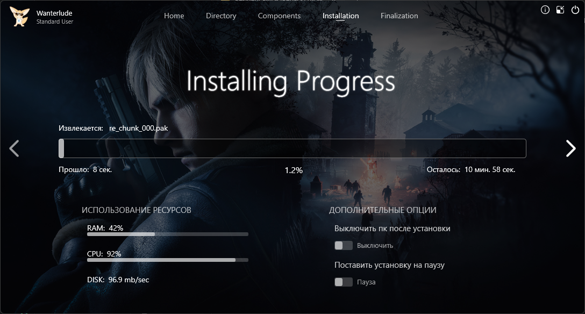
Task: Click the fox avatar of Wanterlude
Action: [20, 16]
